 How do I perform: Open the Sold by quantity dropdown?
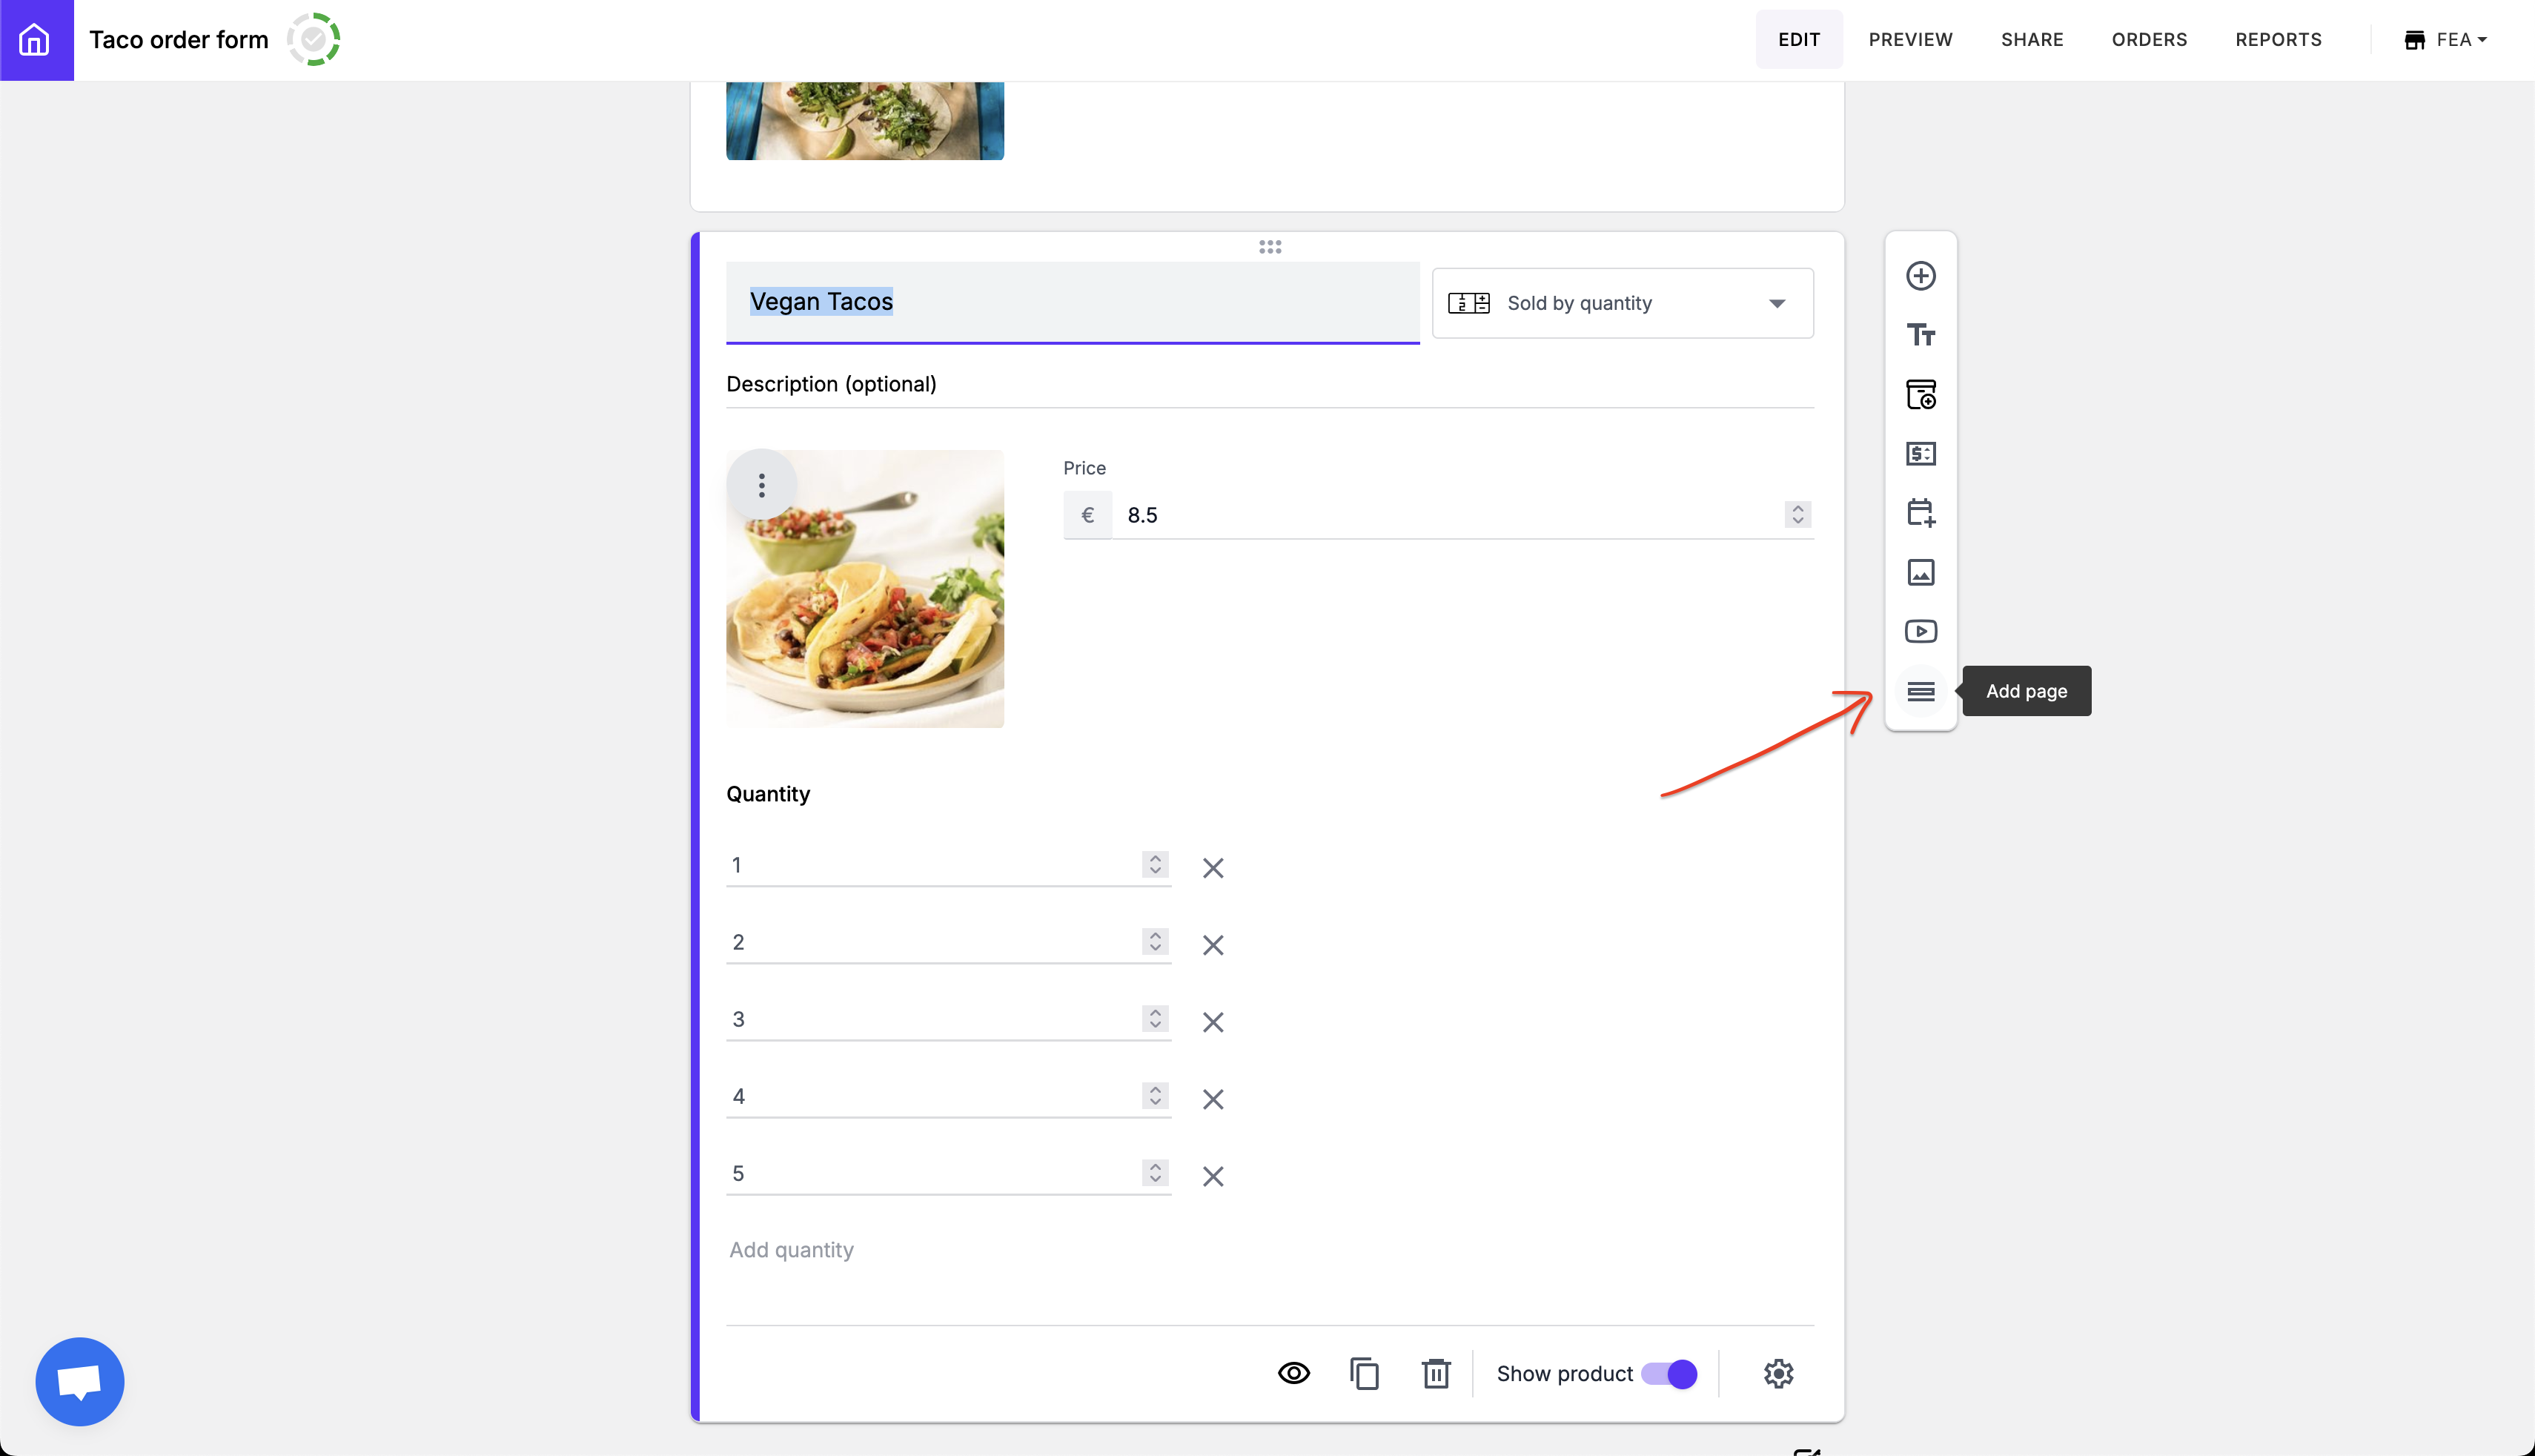point(1623,303)
